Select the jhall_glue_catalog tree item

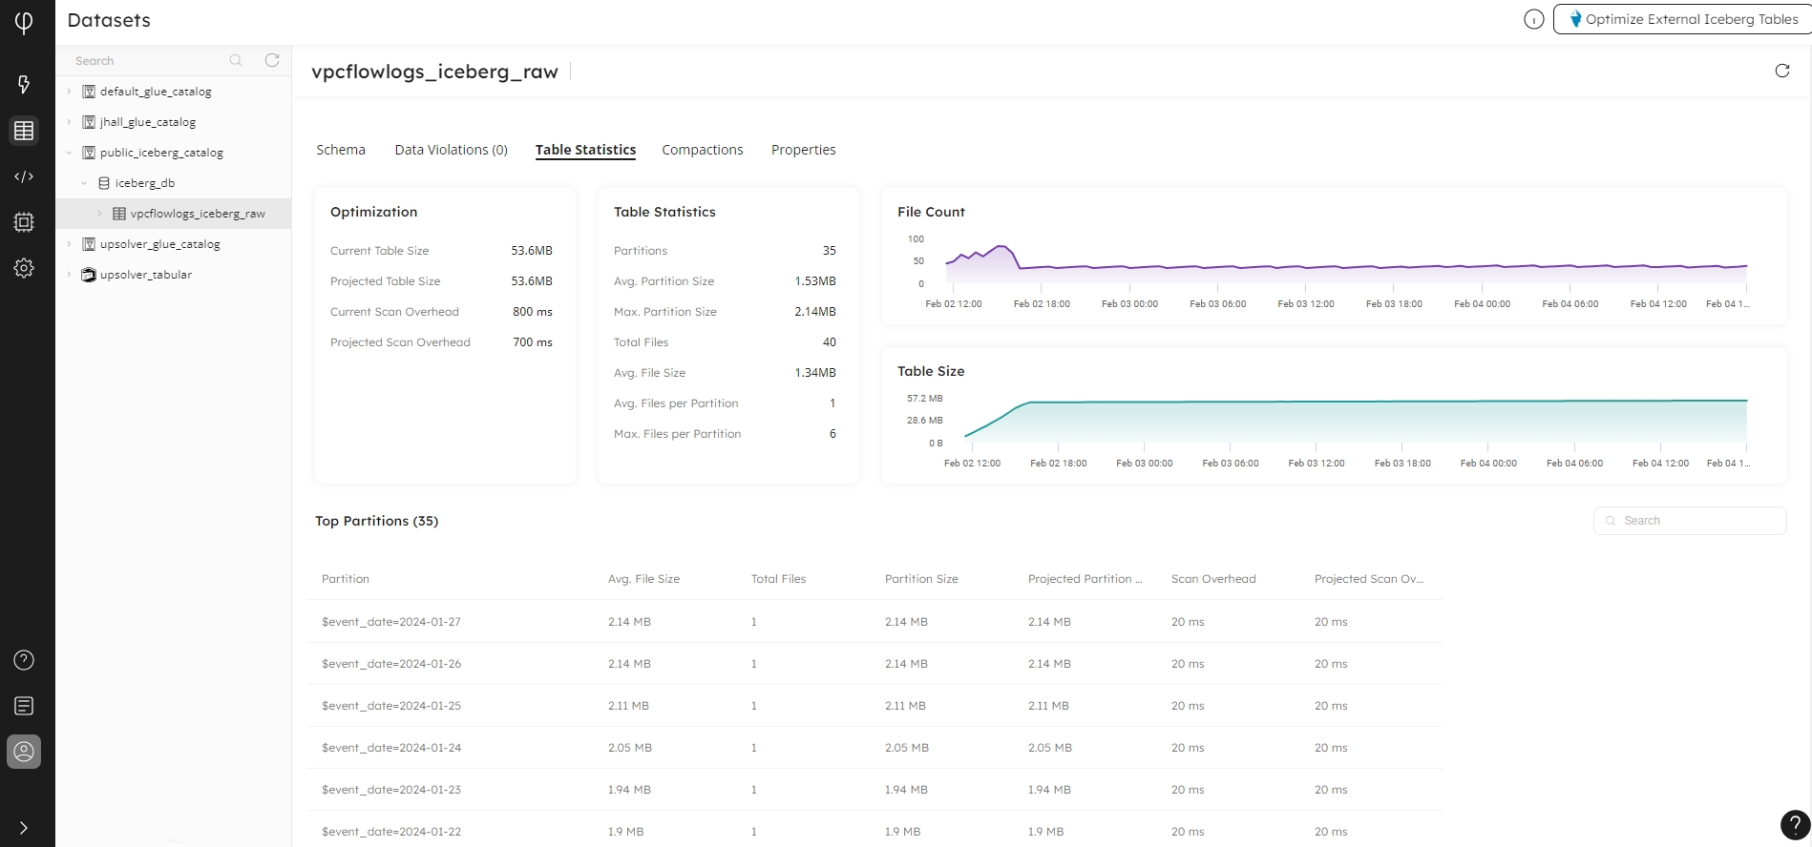147,122
